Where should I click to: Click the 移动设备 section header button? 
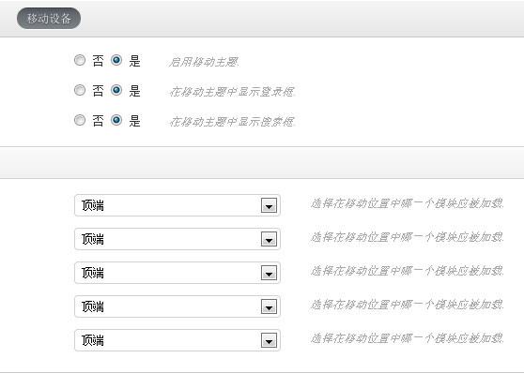pyautogui.click(x=49, y=19)
